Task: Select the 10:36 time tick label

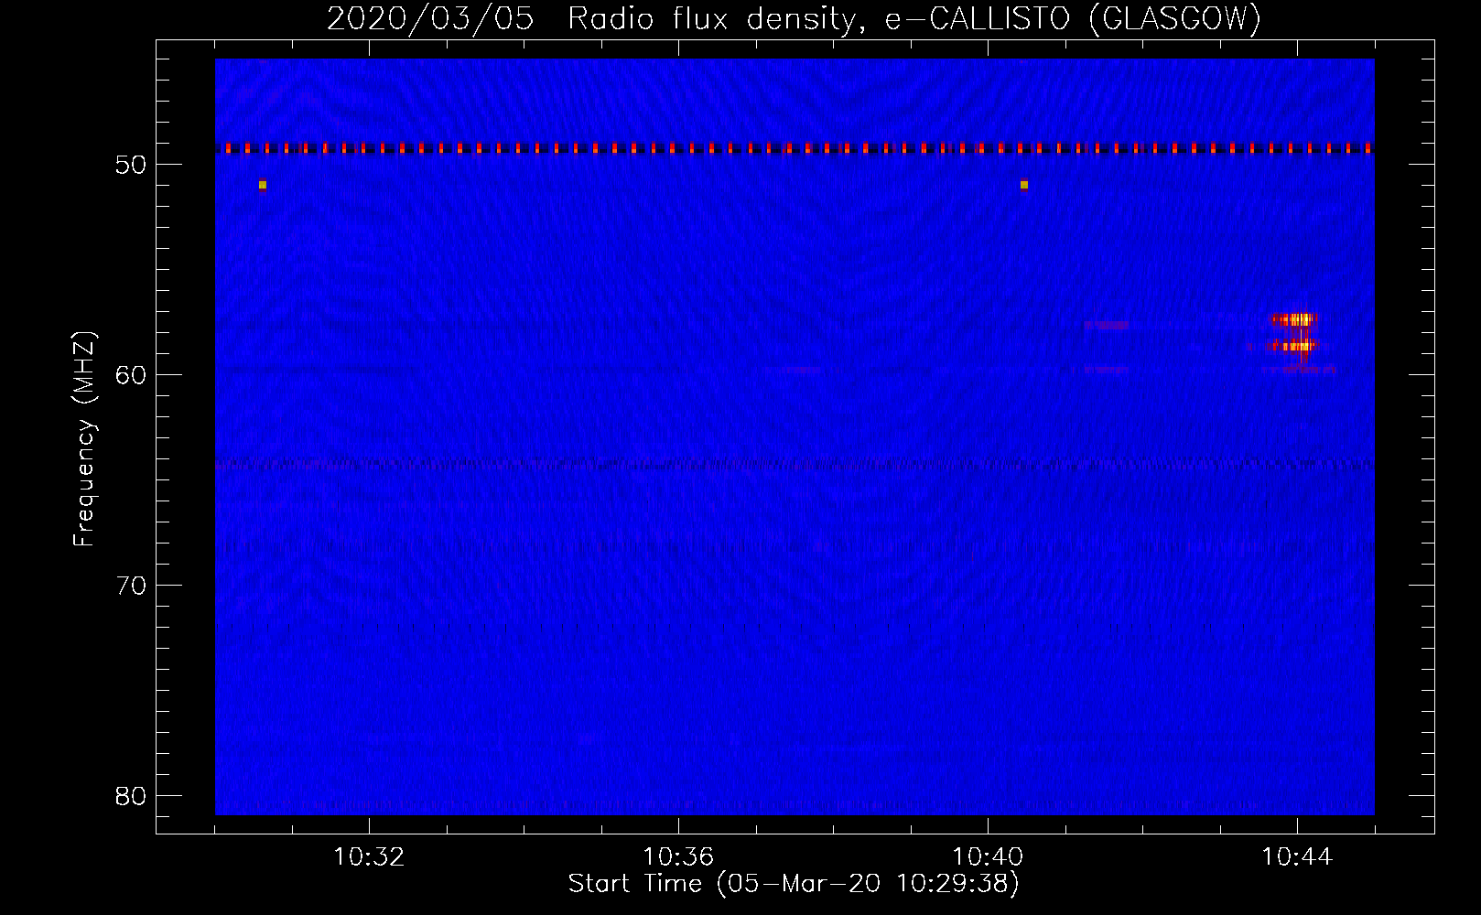Action: (678, 857)
